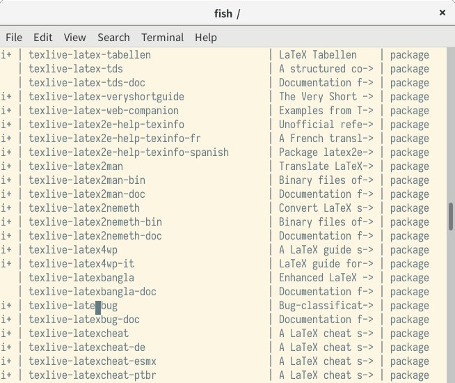The image size is (455, 383).
Task: Click 'Enhanced LaTeX ->' summary
Action: click(326, 278)
